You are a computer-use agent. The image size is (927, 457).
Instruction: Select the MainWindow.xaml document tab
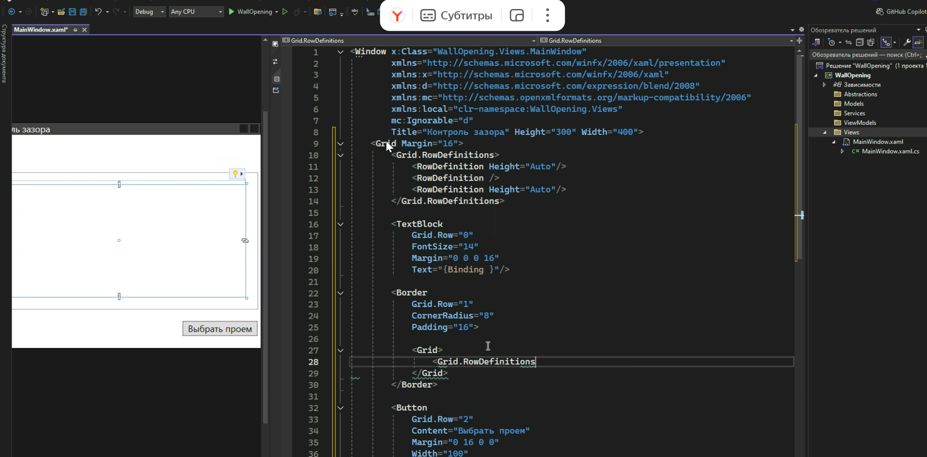pyautogui.click(x=41, y=30)
